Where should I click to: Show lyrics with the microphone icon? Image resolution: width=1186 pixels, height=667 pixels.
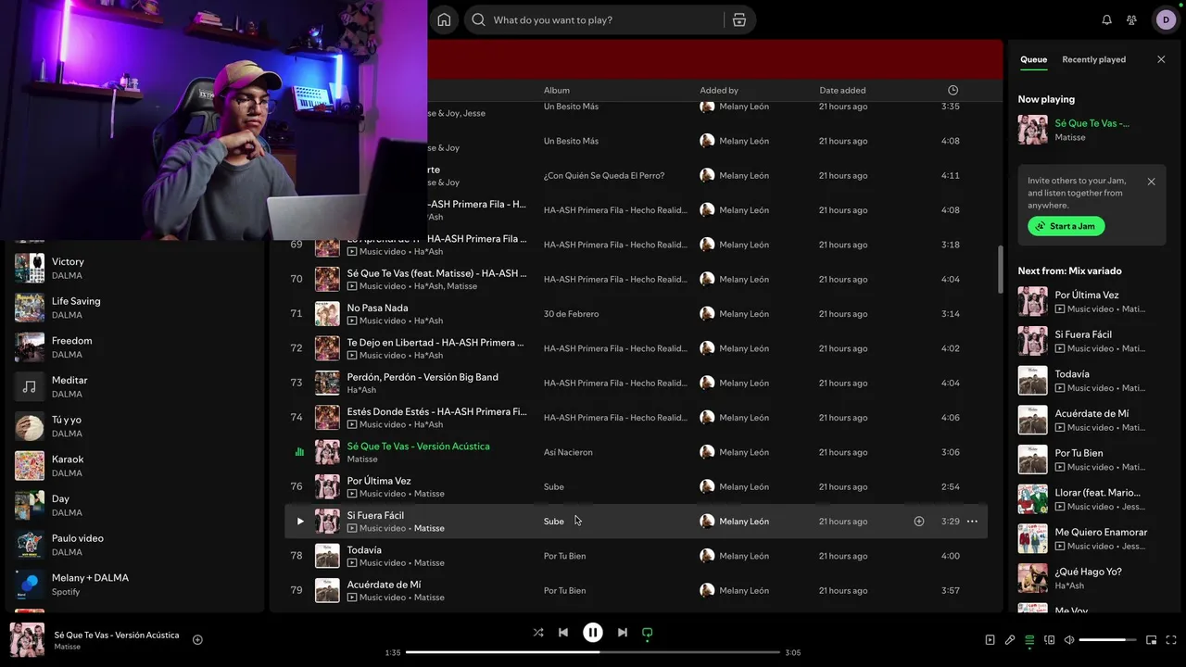tap(1010, 640)
